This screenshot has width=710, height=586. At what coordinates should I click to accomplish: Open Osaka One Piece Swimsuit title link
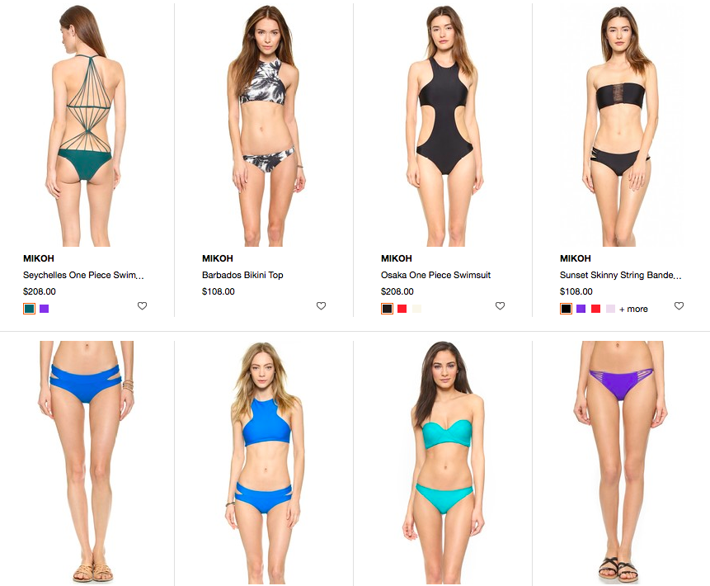click(435, 275)
